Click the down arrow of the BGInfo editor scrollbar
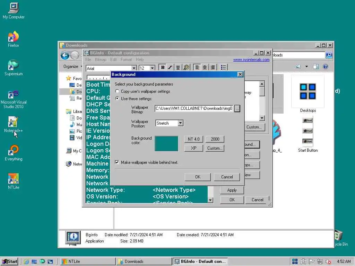The height and width of the screenshot is (266, 355). [x=210, y=200]
